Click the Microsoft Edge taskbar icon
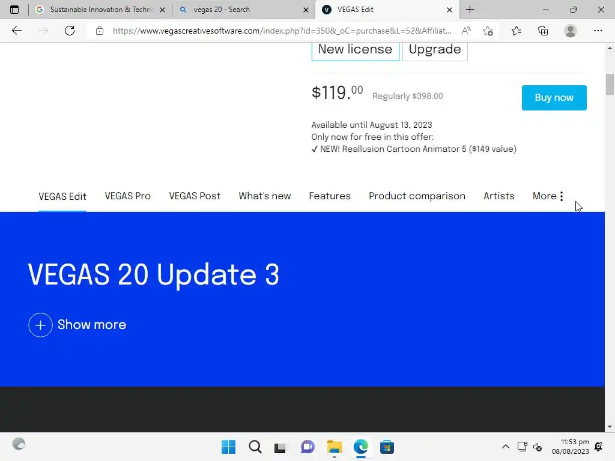Screen dimensions: 615x461 click(x=361, y=447)
